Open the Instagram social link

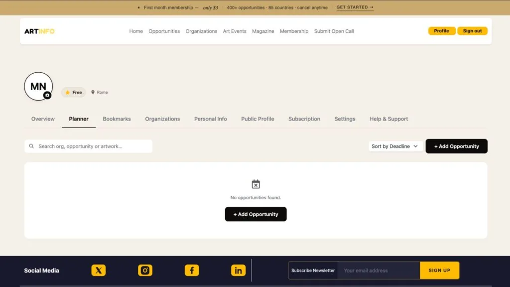145,271
